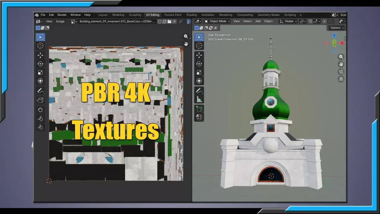Click the Blender logo icon in menu bar

point(37,15)
